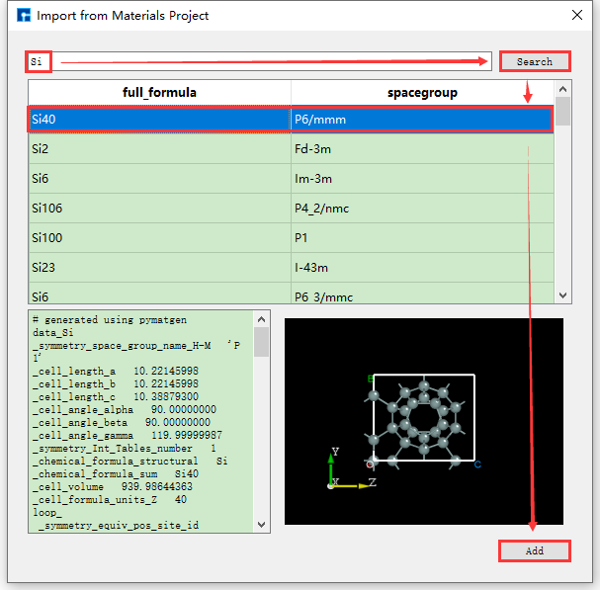Click the full_formula column header
The height and width of the screenshot is (590, 600).
point(159,92)
